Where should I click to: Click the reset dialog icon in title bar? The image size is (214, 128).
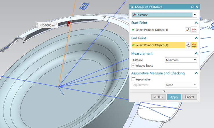pyautogui.click(x=192, y=7)
